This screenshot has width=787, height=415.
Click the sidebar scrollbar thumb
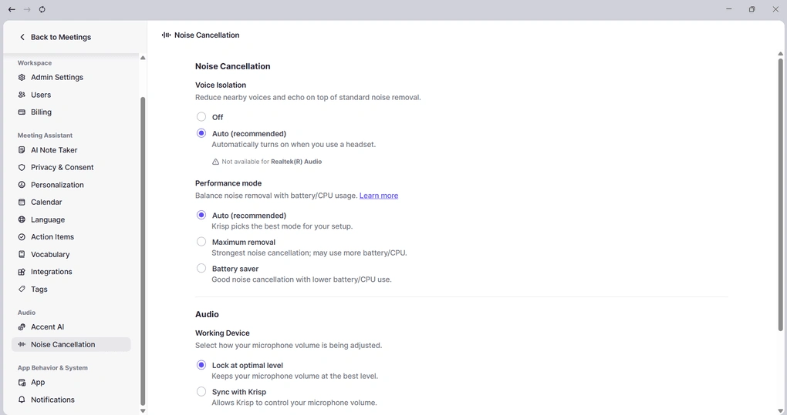coord(143,250)
